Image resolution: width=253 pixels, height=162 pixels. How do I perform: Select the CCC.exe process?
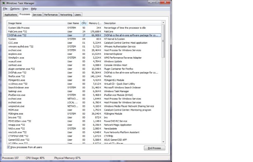[x=84, y=43]
